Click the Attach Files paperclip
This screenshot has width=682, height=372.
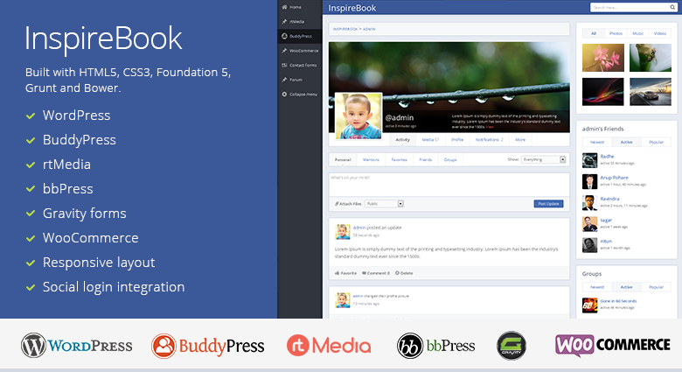coord(337,204)
